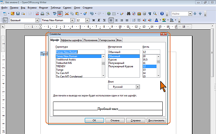
Task: Toggle Nonprinting Characters pilcrow icon
Action: (150, 14)
